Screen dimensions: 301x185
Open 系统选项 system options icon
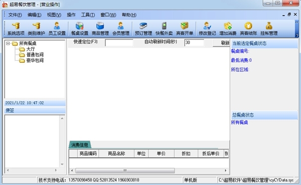point(16,29)
